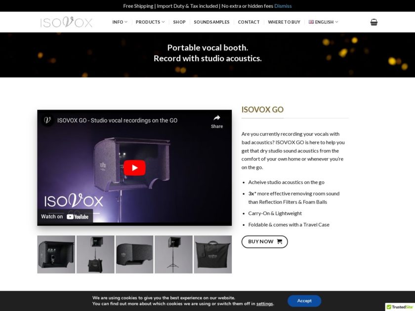
Task: Open the shopping cart icon
Action: pos(373,22)
